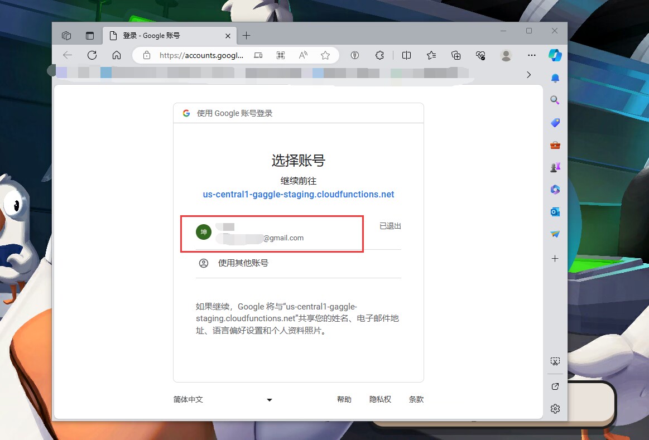
Task: Open Settings and more menu
Action: 532,55
